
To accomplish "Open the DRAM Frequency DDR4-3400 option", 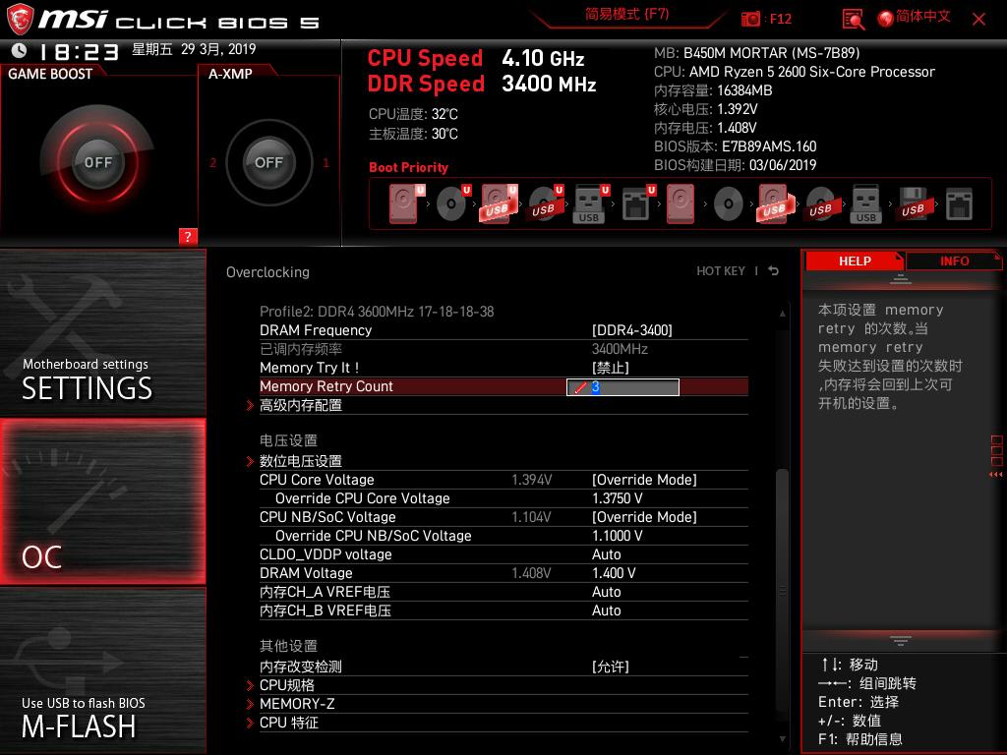I will tap(632, 330).
